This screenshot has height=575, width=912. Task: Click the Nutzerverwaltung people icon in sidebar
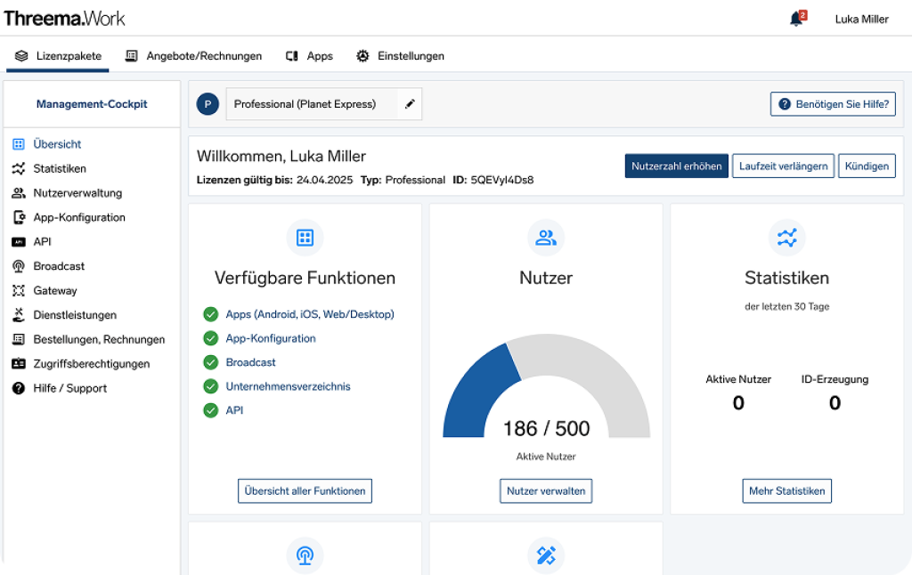click(x=19, y=193)
